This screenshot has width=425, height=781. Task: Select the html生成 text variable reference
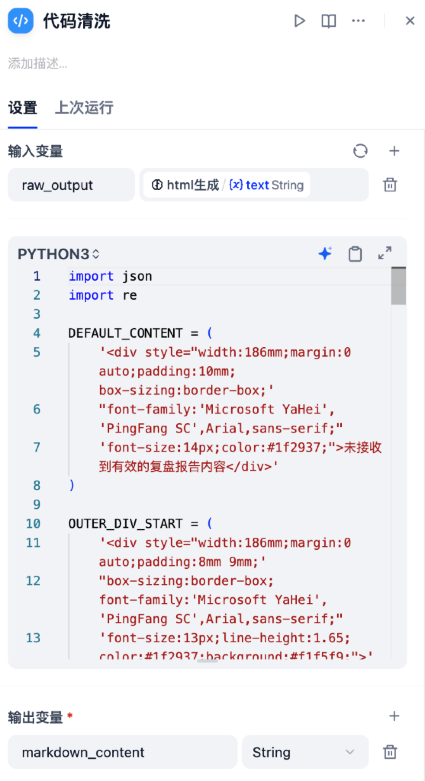pos(227,185)
